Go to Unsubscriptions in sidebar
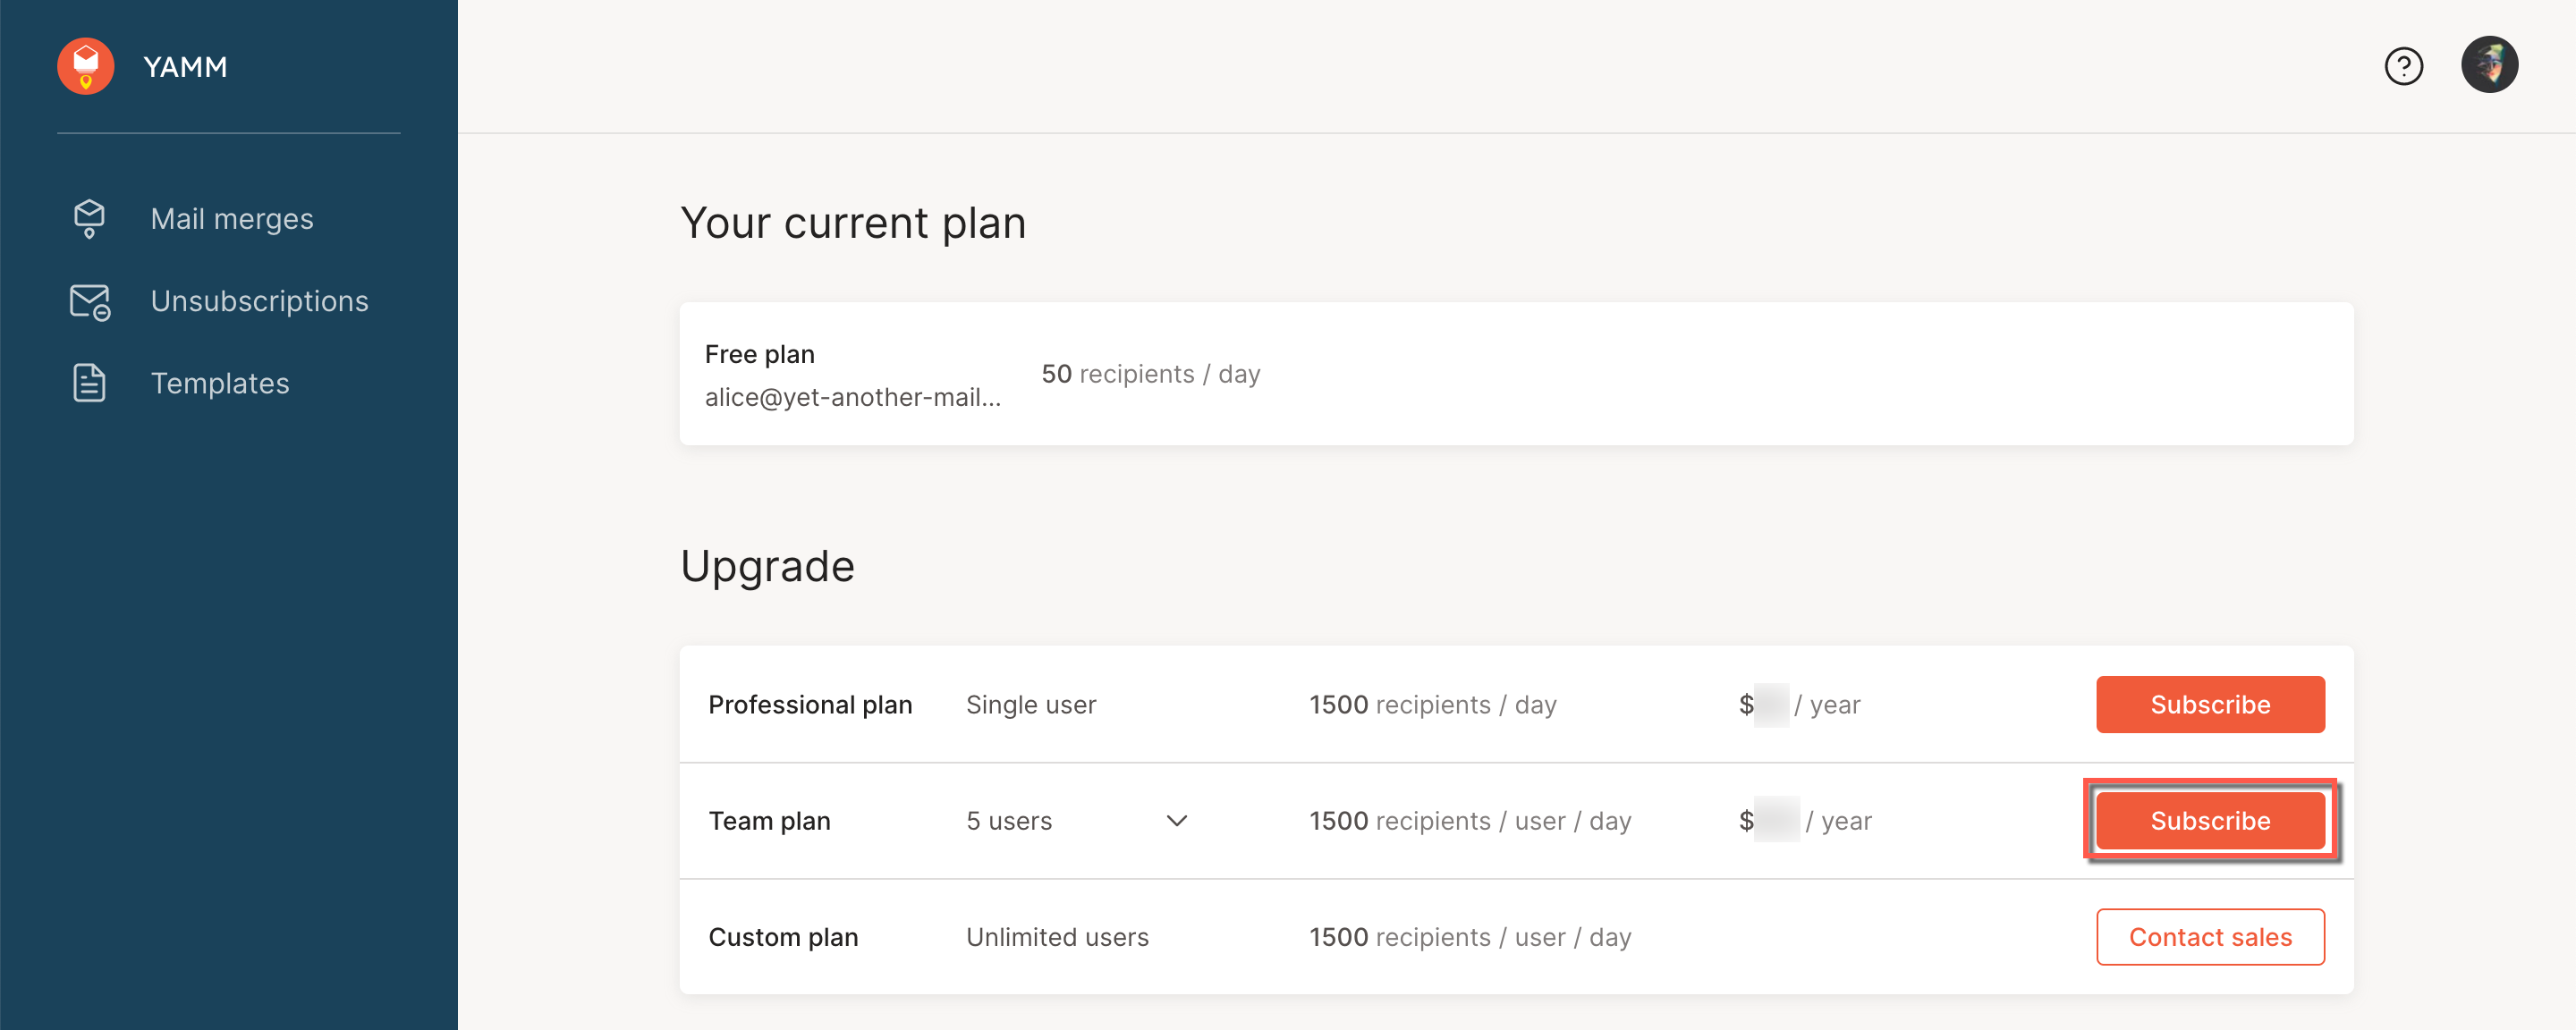The width and height of the screenshot is (2576, 1030). coord(259,301)
